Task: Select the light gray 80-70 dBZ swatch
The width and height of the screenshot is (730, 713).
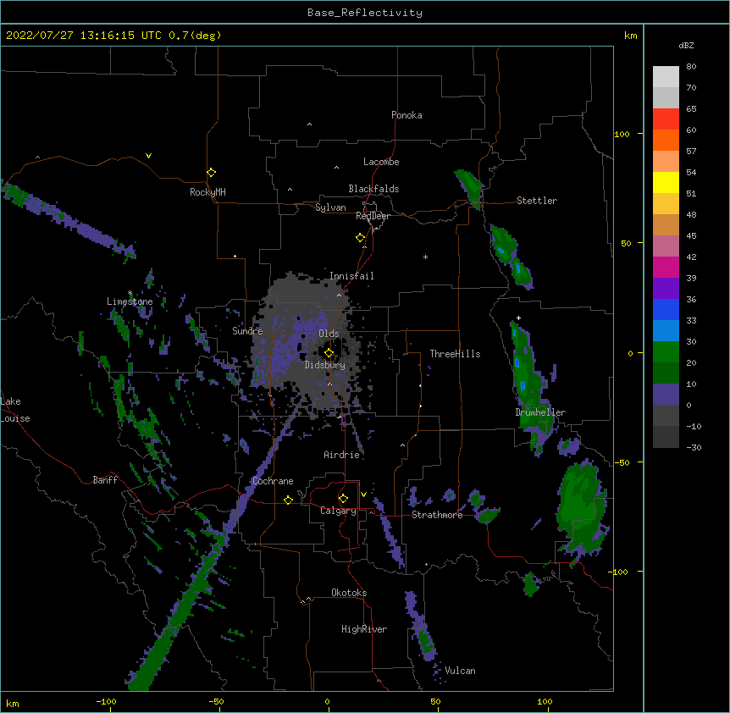Action: (x=666, y=77)
